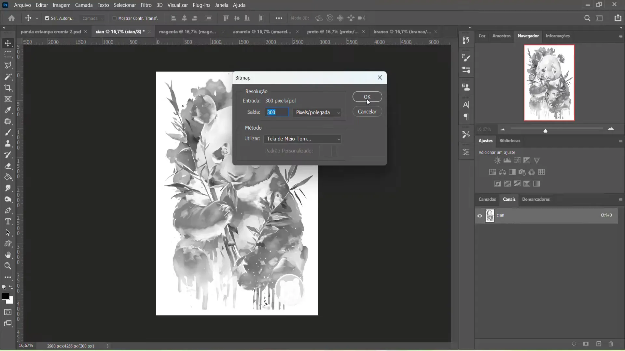Switch to the Camadas panel tab
This screenshot has width=625, height=351.
487,199
